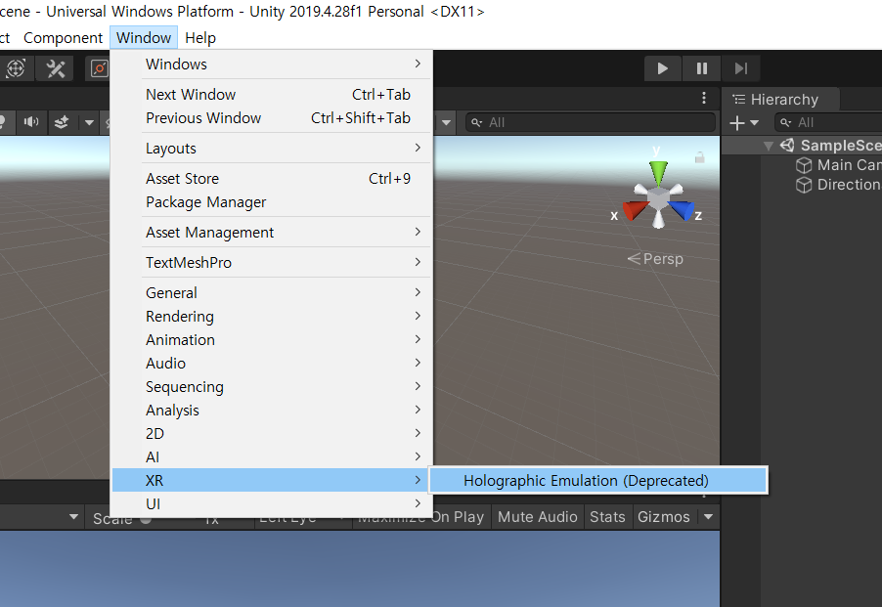
Task: Expand the General submenu
Action: (x=272, y=293)
